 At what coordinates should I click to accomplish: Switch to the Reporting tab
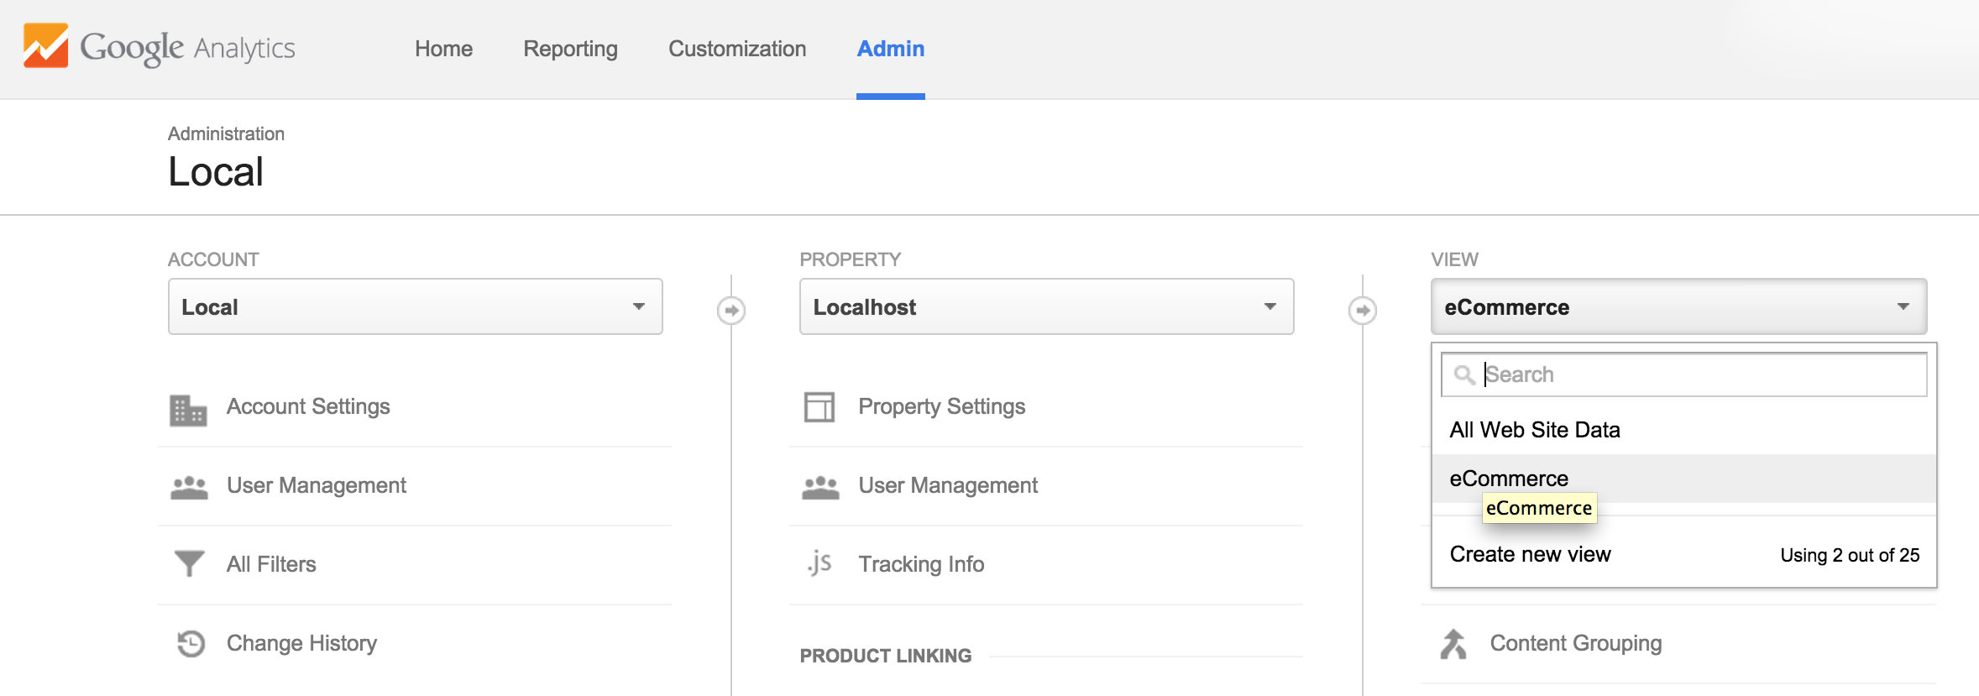click(570, 49)
